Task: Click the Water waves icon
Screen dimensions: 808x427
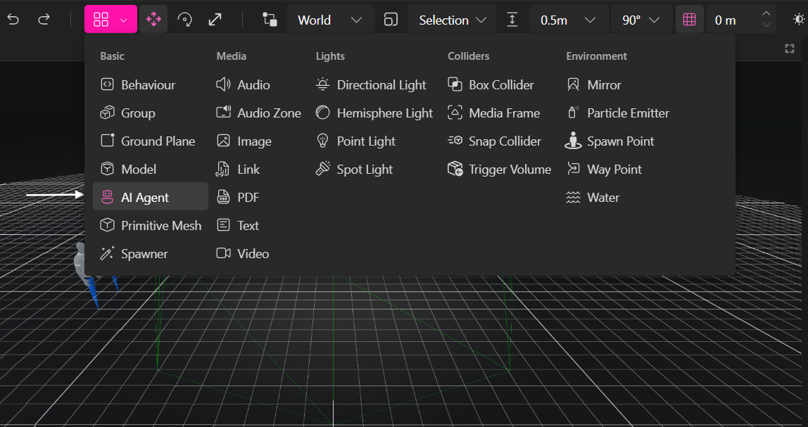Action: coord(573,197)
